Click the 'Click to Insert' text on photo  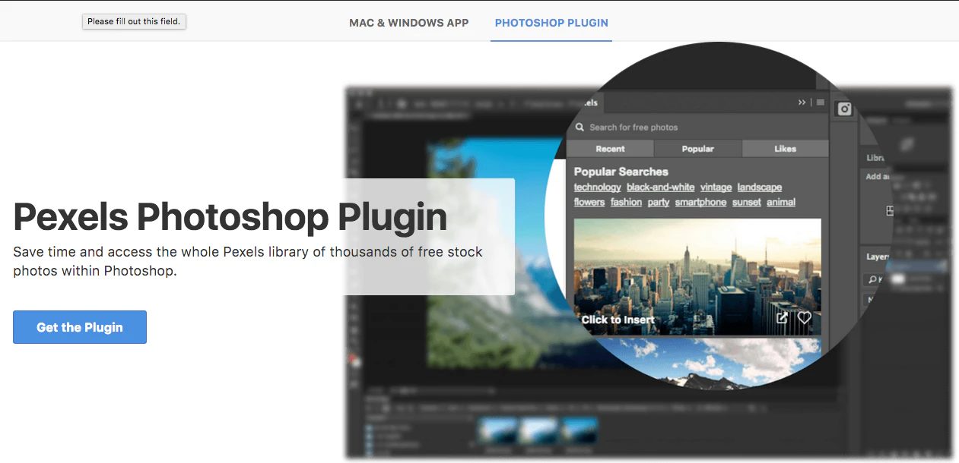click(x=618, y=320)
